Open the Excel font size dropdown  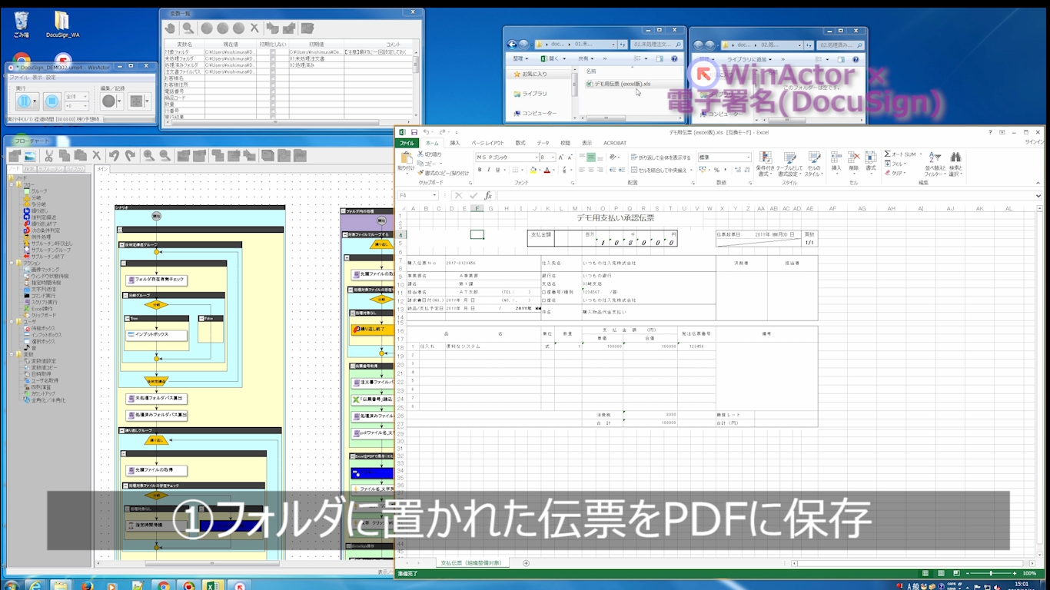553,157
